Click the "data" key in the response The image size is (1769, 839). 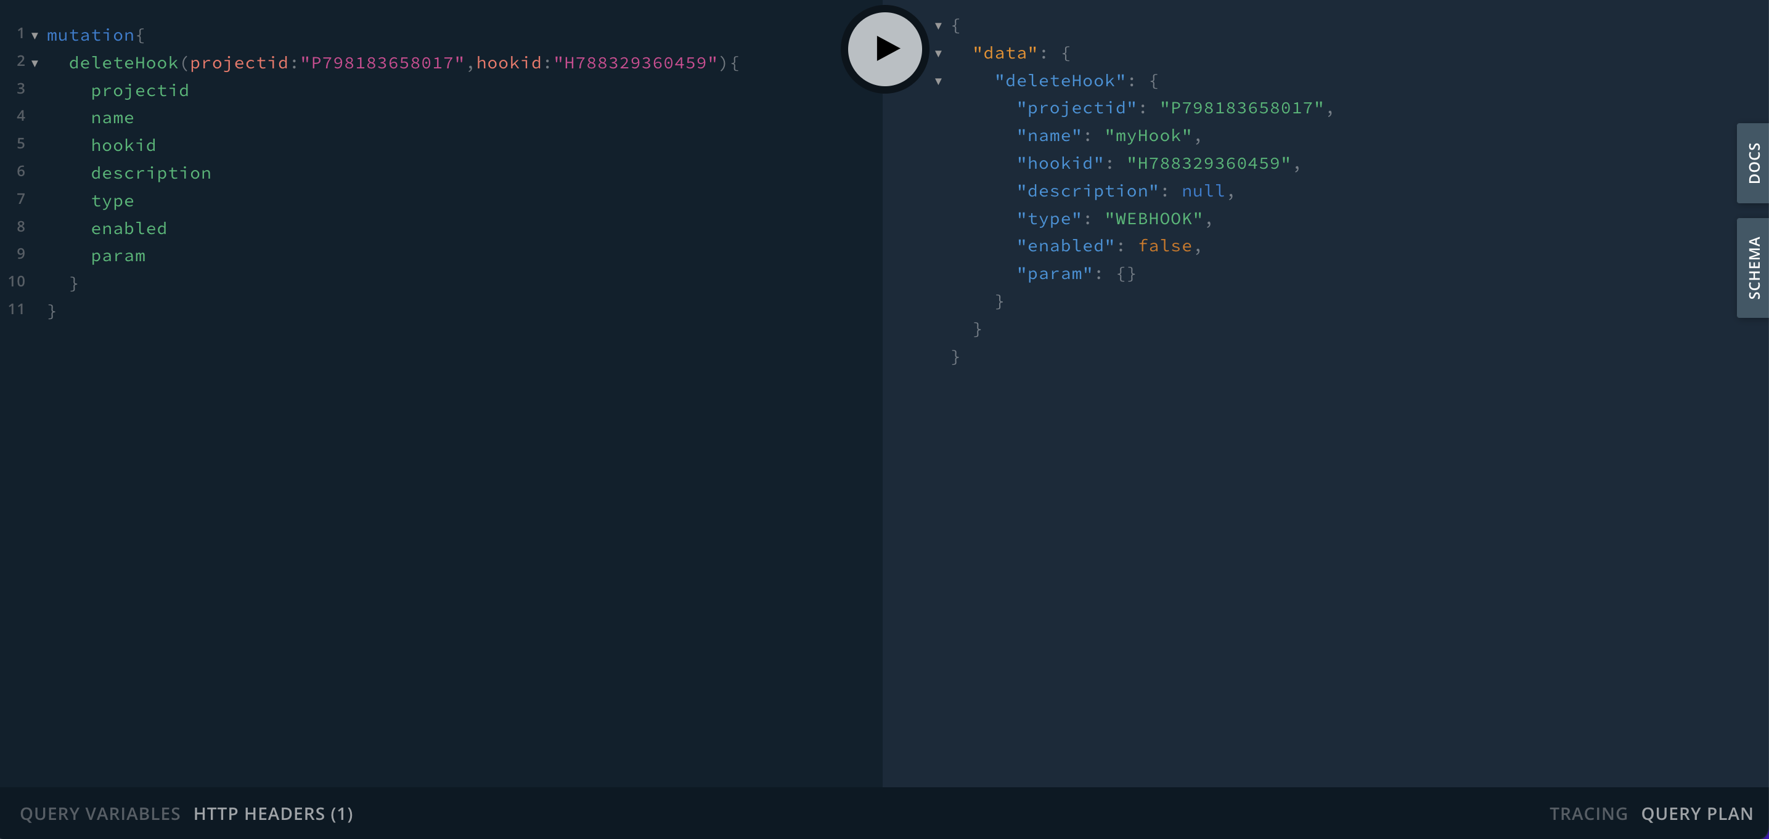pyautogui.click(x=1005, y=53)
